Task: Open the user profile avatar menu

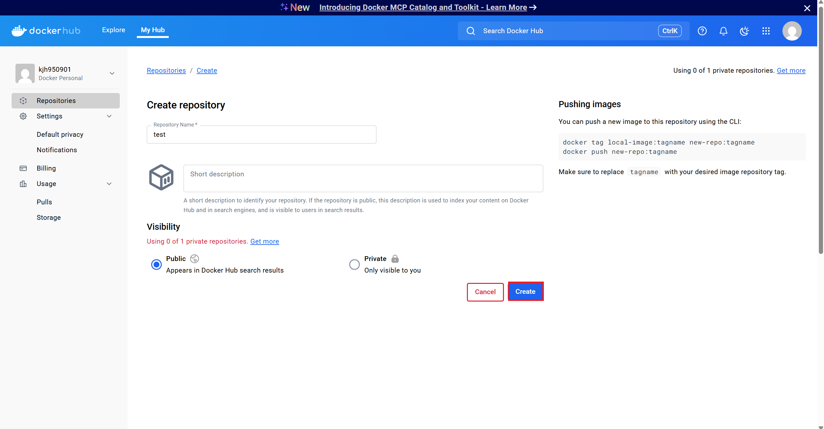Action: click(792, 31)
